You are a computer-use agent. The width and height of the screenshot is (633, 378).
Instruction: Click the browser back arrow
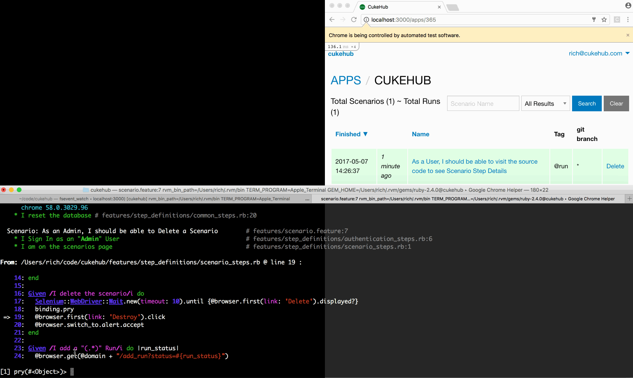tap(332, 20)
